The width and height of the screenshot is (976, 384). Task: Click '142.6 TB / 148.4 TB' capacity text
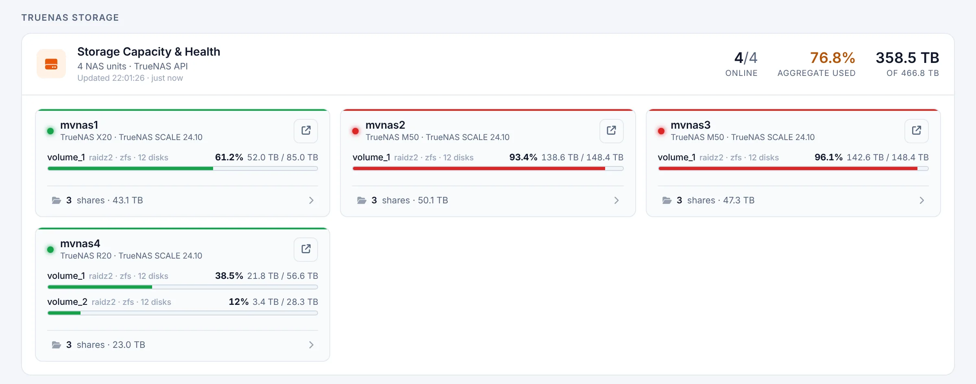click(888, 157)
